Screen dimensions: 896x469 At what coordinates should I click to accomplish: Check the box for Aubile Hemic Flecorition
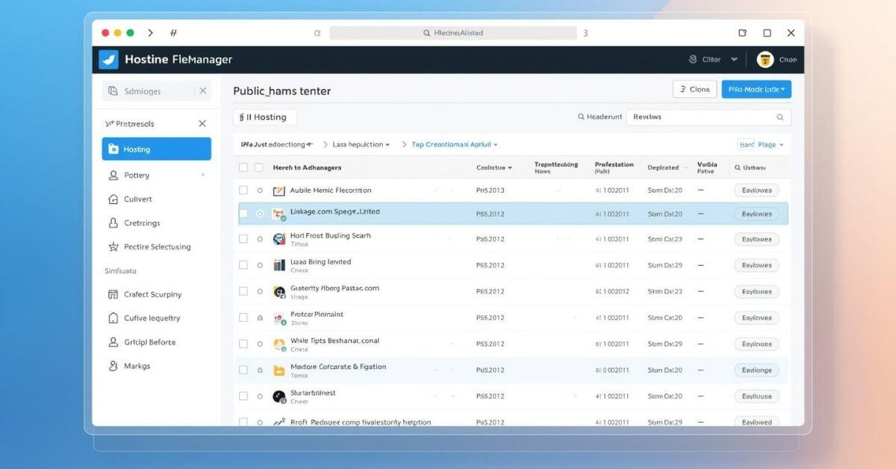[243, 190]
